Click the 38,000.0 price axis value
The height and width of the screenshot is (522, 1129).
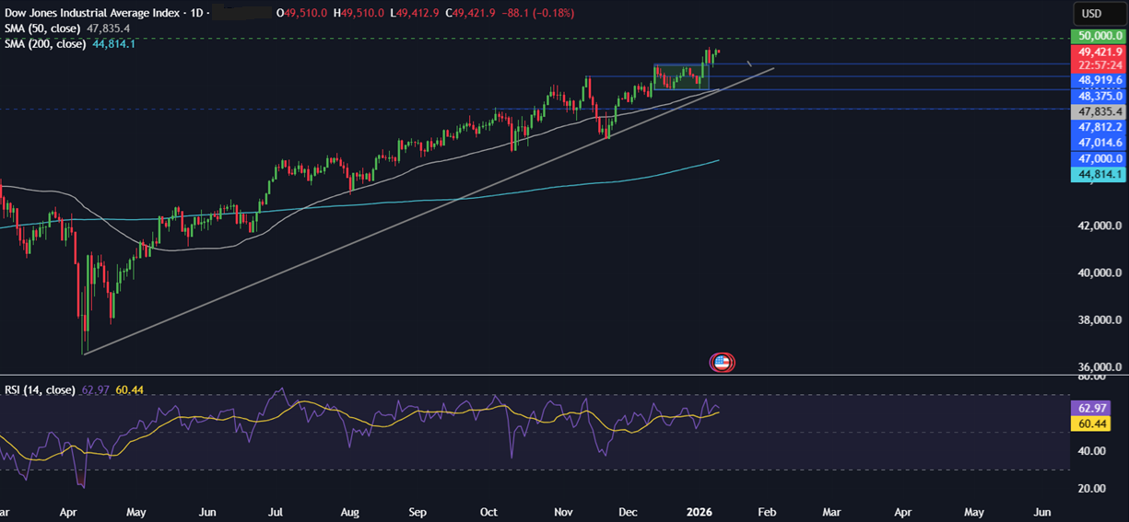[1099, 320]
